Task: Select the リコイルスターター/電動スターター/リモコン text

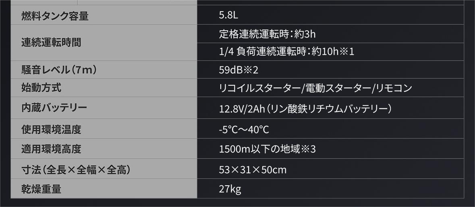Action: [x=315, y=88]
